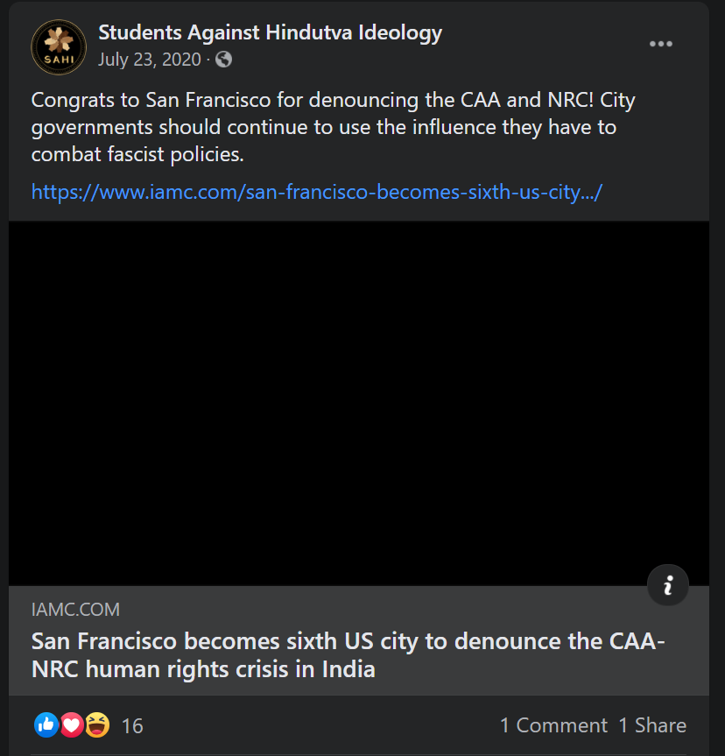Expand the 1 Comment section
725x756 pixels.
pos(553,725)
